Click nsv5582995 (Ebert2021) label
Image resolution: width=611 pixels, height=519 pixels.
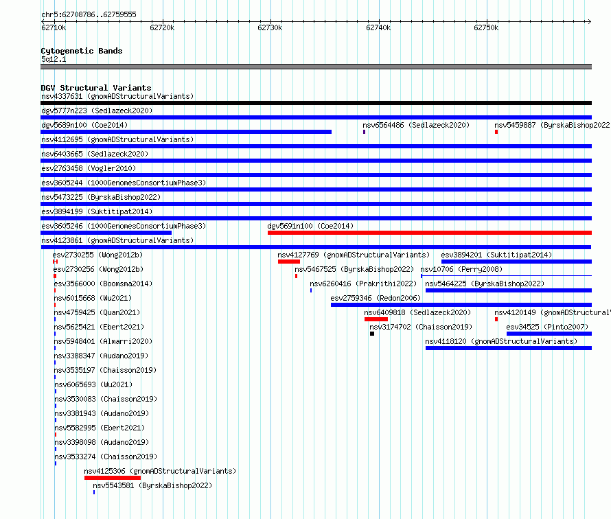pyautogui.click(x=100, y=428)
